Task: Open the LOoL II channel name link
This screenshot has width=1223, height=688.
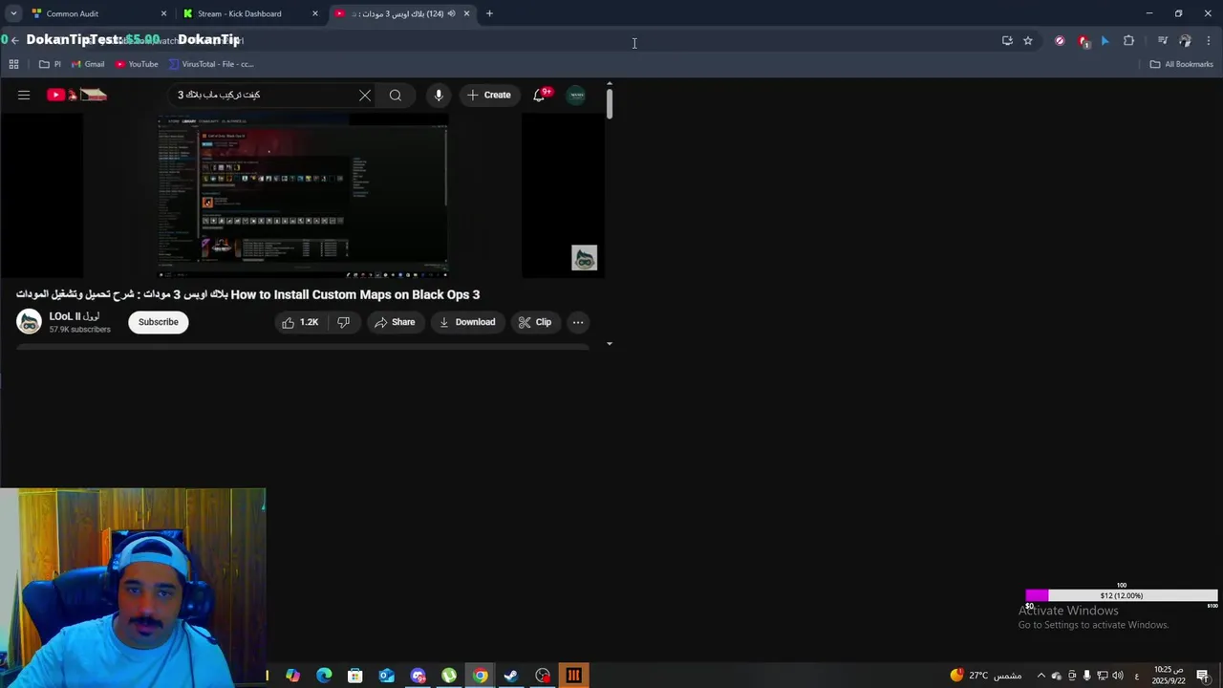Action: (x=74, y=316)
